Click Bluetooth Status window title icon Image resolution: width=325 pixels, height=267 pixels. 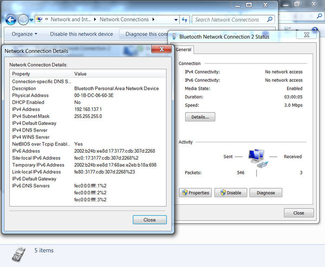click(174, 36)
